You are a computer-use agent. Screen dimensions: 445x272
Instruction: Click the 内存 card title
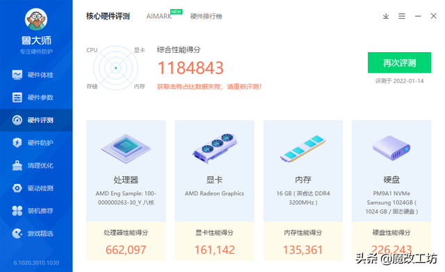tap(303, 180)
